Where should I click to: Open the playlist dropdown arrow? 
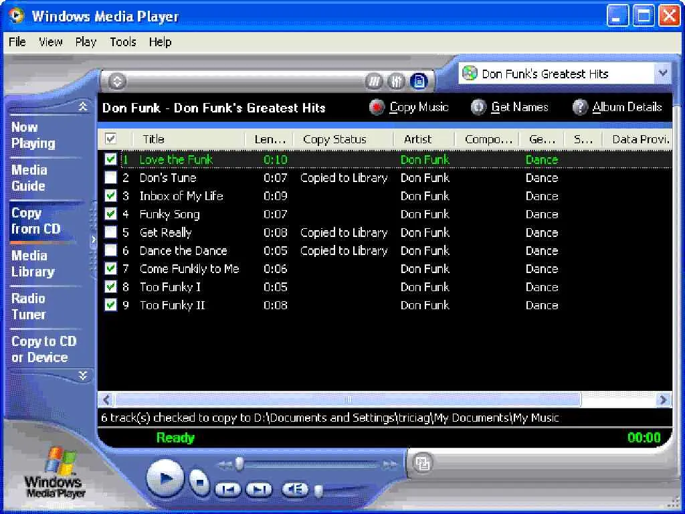pos(663,73)
